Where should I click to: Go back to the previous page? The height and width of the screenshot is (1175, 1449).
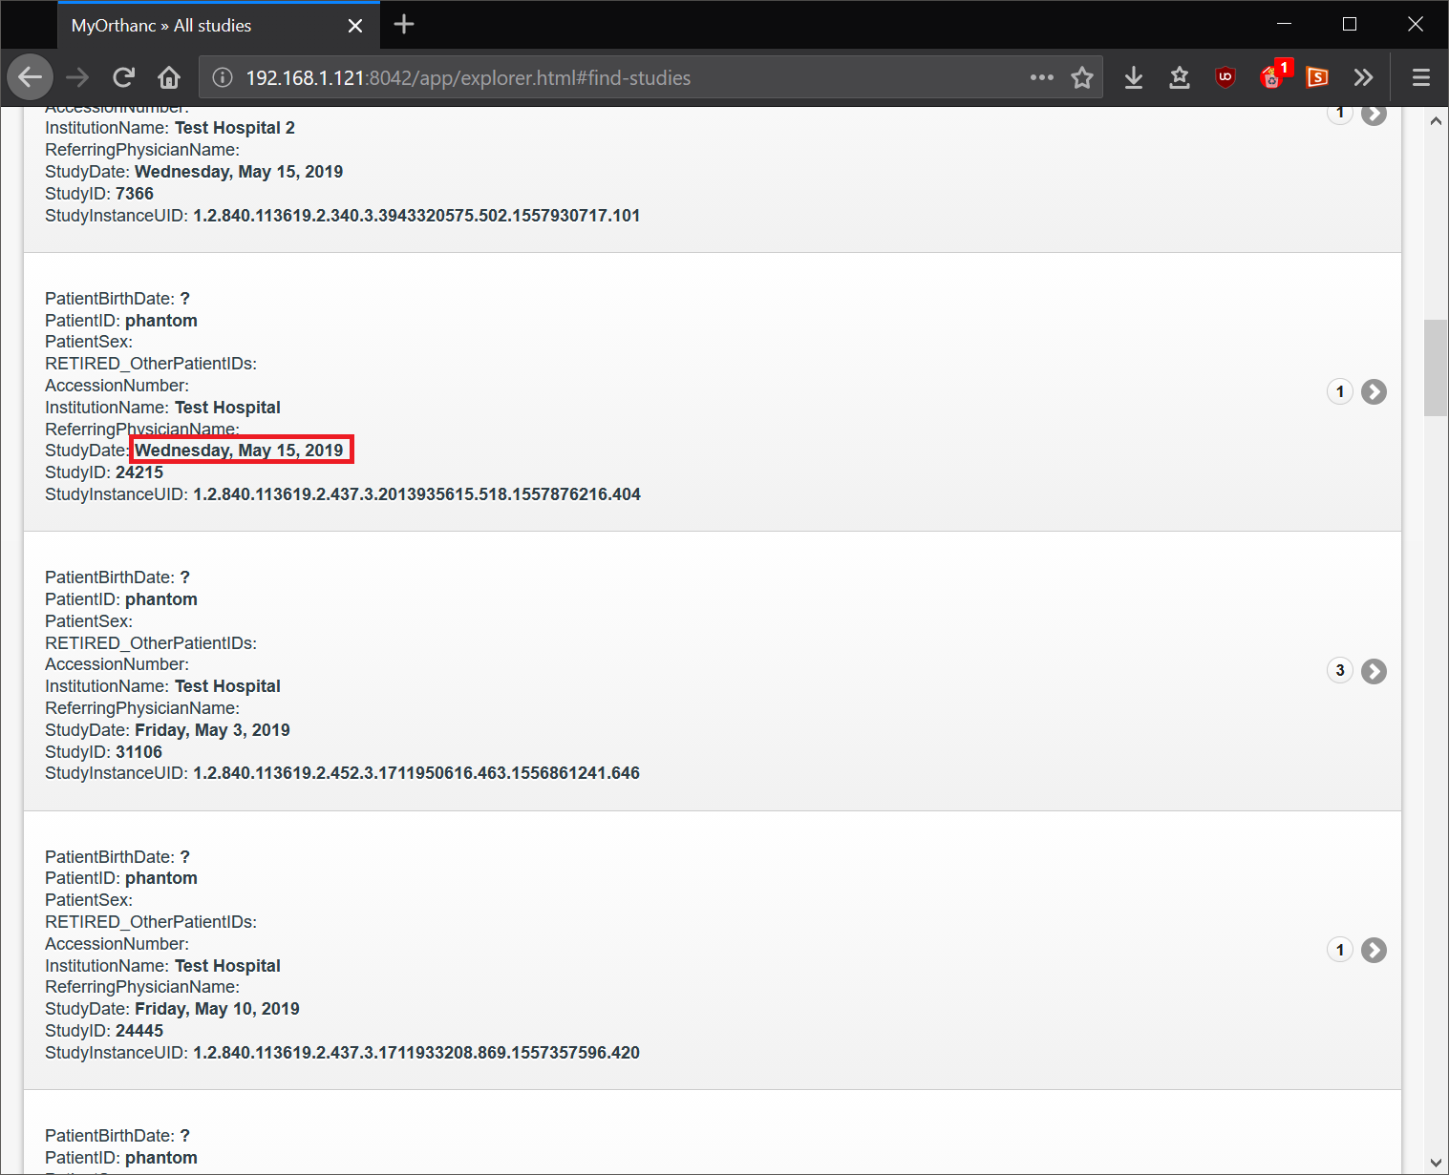coord(30,77)
